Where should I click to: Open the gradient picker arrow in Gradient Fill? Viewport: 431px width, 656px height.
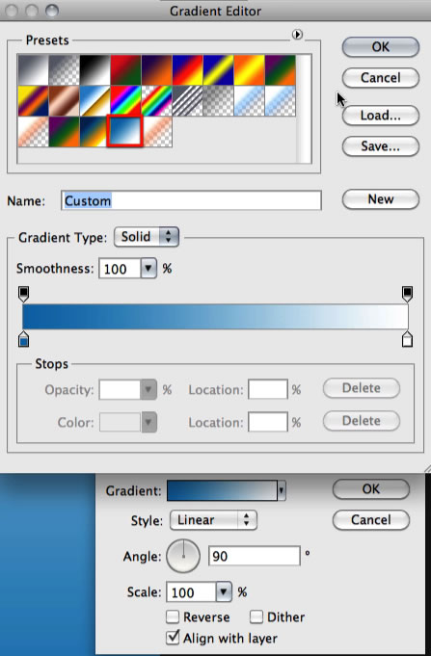[282, 490]
